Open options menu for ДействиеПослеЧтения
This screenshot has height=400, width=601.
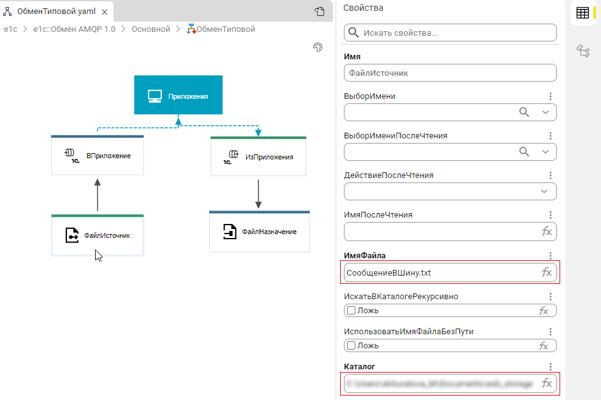click(x=551, y=175)
